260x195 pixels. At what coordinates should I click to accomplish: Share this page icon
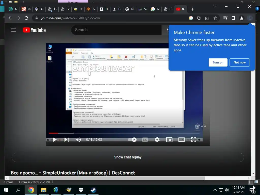tap(207, 18)
